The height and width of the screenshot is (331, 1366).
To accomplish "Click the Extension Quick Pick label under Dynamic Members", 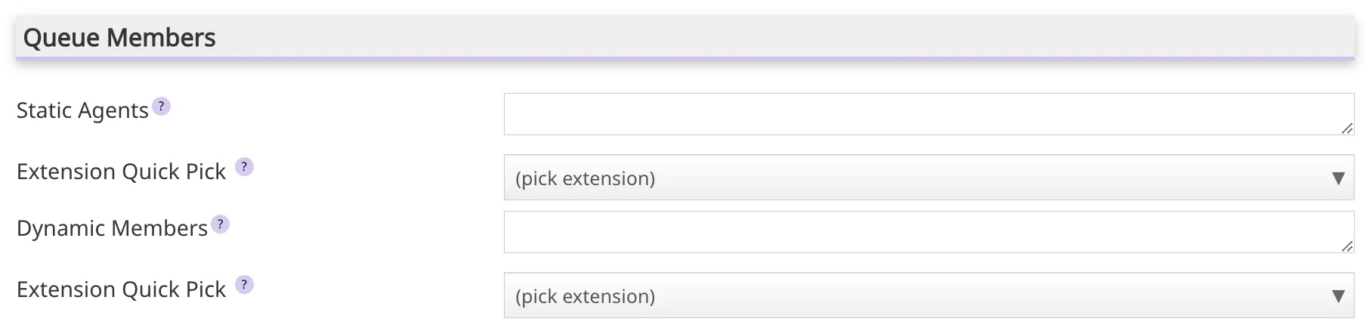I will (x=121, y=289).
